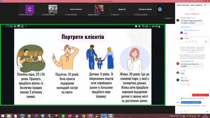Open Firefox from taskbar
The width and height of the screenshot is (210, 118).
pyautogui.click(x=91, y=116)
